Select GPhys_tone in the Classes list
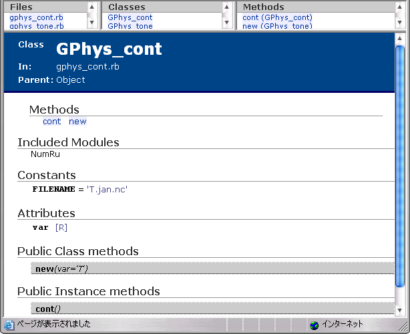Screen dimensions: 410x334 pos(130,26)
